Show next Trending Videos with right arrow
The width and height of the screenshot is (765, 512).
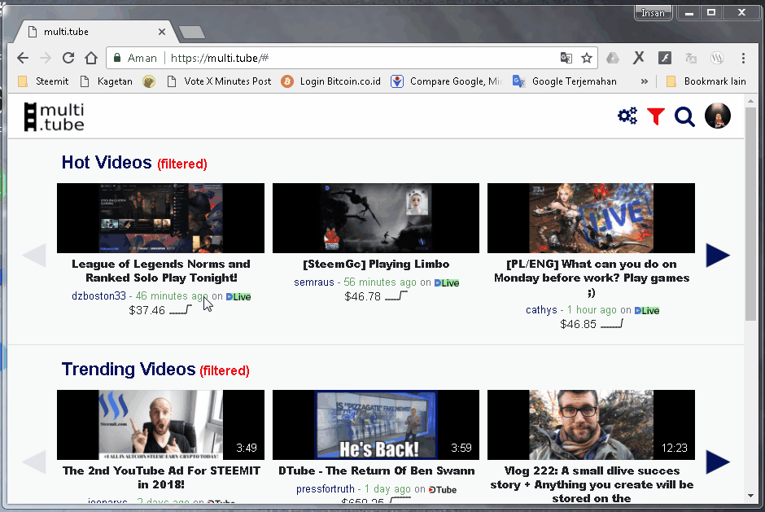click(718, 462)
